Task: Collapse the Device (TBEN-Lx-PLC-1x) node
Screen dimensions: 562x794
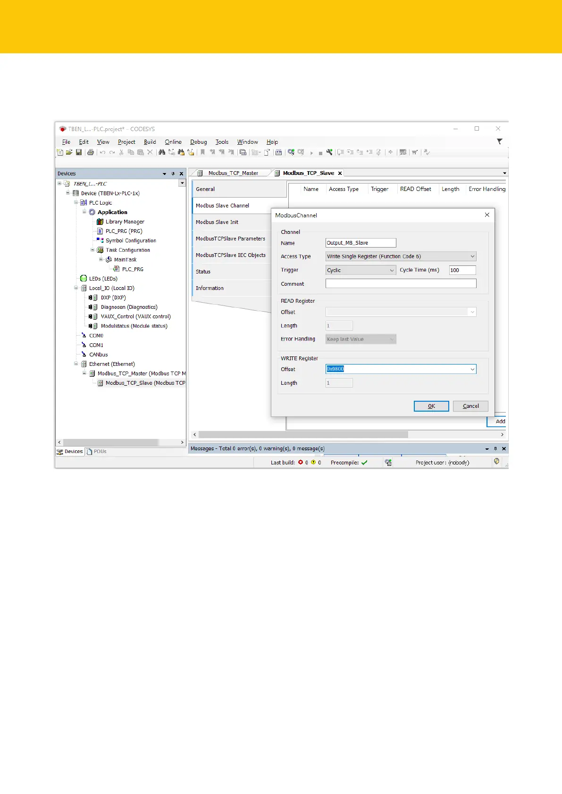Action: (x=67, y=193)
